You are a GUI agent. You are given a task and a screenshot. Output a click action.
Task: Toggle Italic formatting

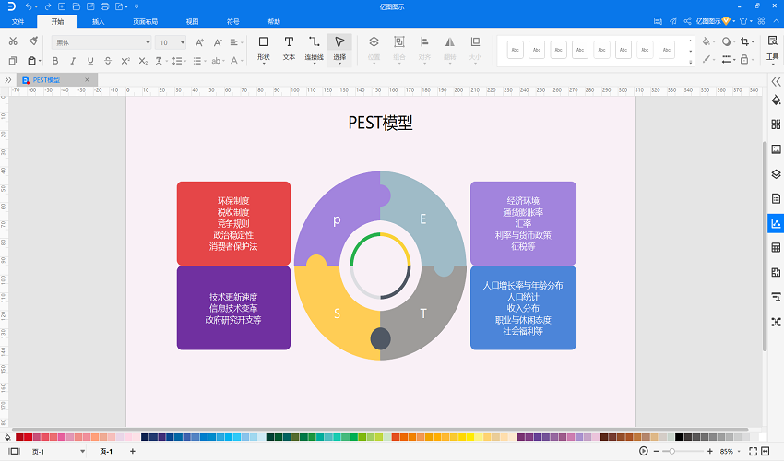click(74, 61)
